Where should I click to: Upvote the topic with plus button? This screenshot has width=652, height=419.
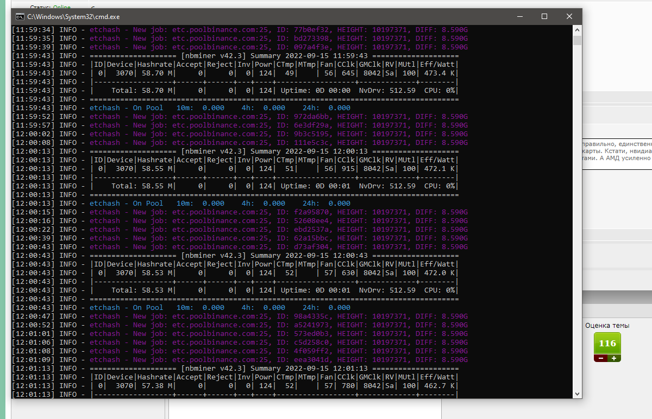click(x=614, y=358)
